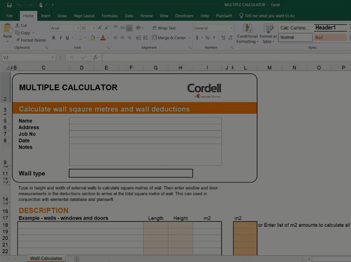
Task: Open Format as Table menu
Action: click(268, 34)
